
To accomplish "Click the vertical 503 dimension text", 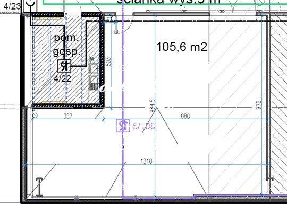I will pyautogui.click(x=109, y=61).
